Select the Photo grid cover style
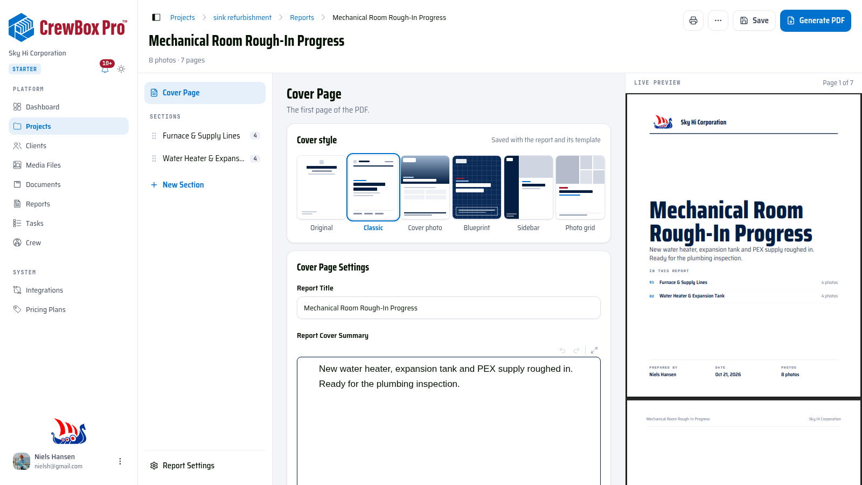This screenshot has height=485, width=862. point(580,193)
